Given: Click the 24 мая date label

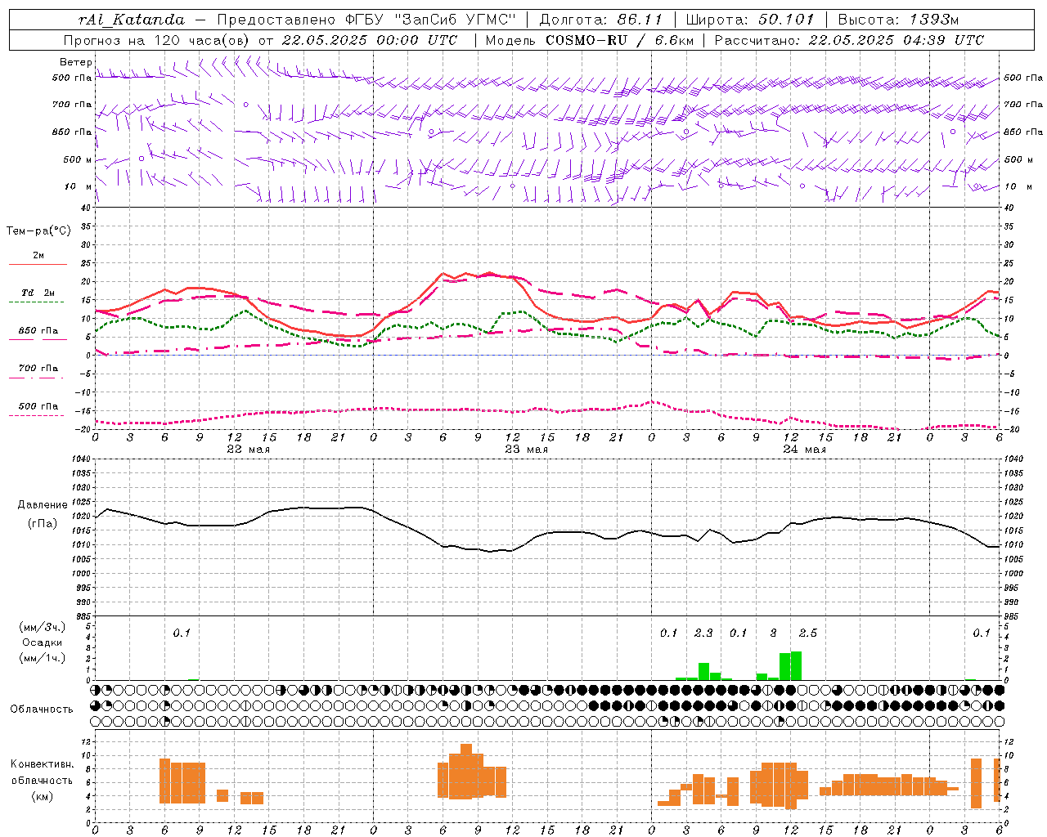Looking at the screenshot, I should (804, 450).
